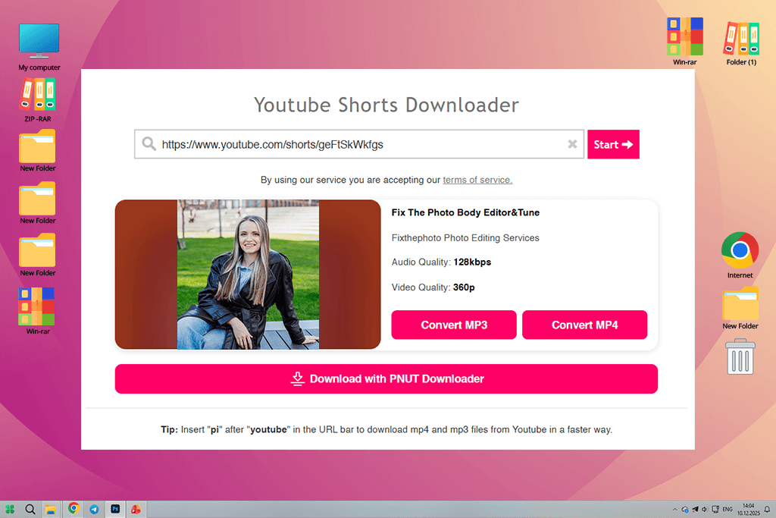Click the Audio Quality 128kbps value
The image size is (776, 518).
pyautogui.click(x=472, y=262)
